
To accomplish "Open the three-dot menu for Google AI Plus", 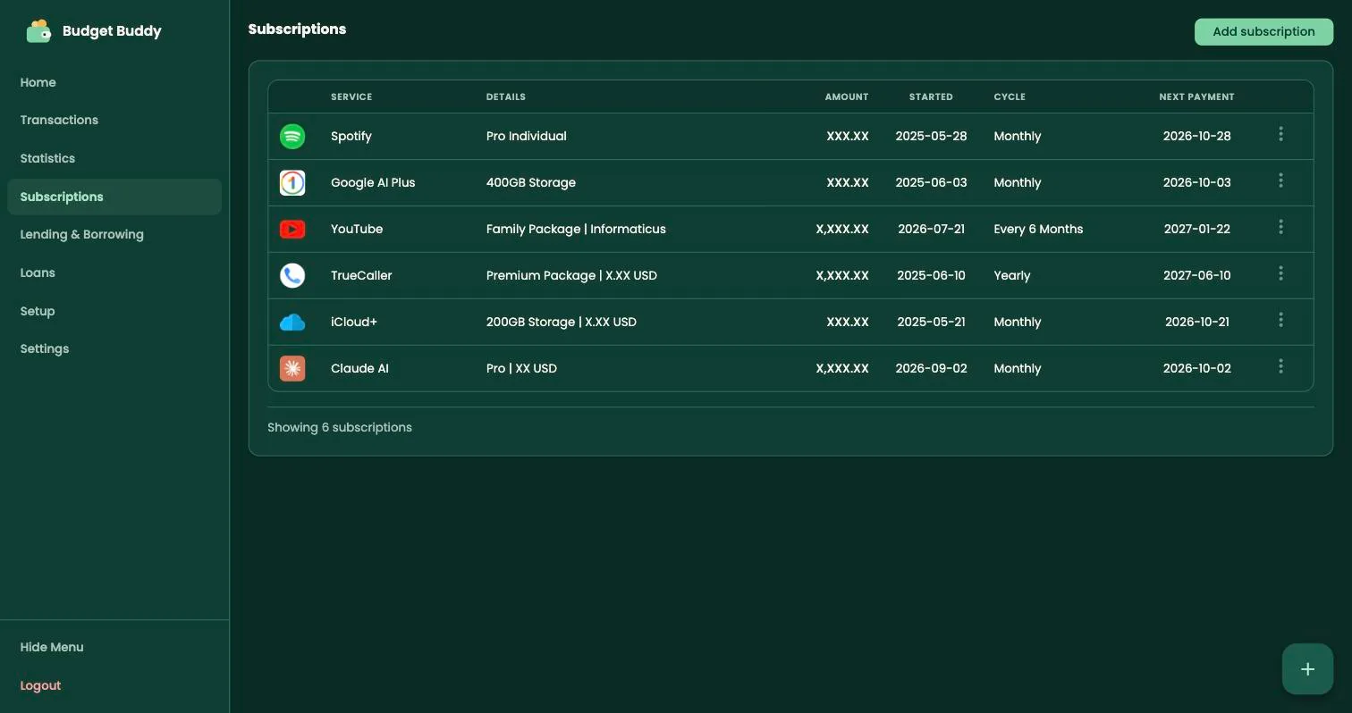I will pyautogui.click(x=1280, y=180).
